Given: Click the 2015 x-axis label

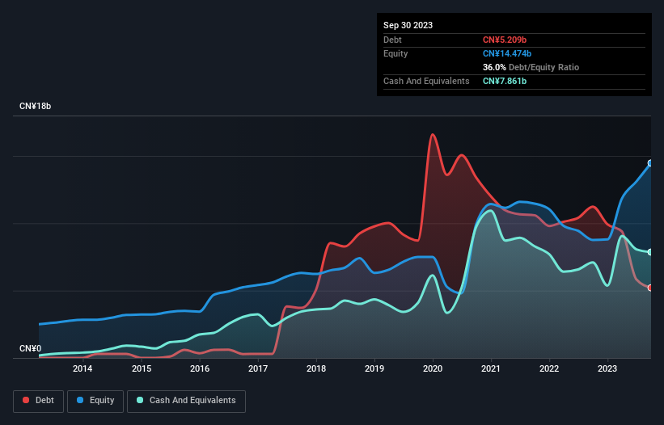Looking at the screenshot, I should [x=142, y=368].
